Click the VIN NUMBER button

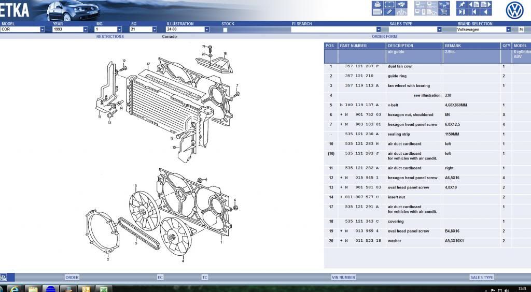343,278
